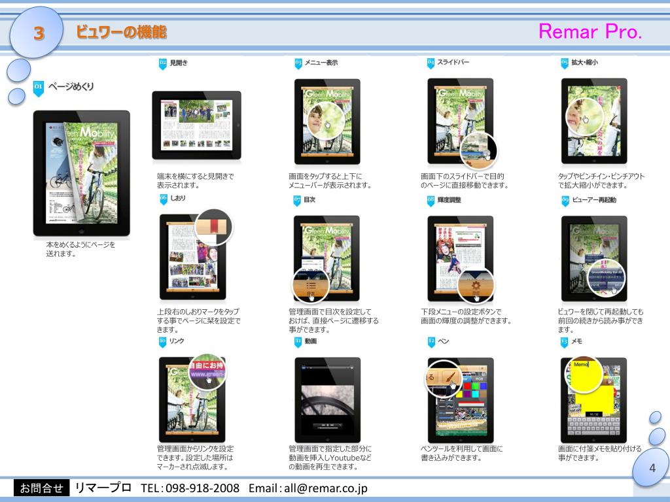The image size is (670, 502).
Task: Click the スライドバー heading
Action: 453,62
